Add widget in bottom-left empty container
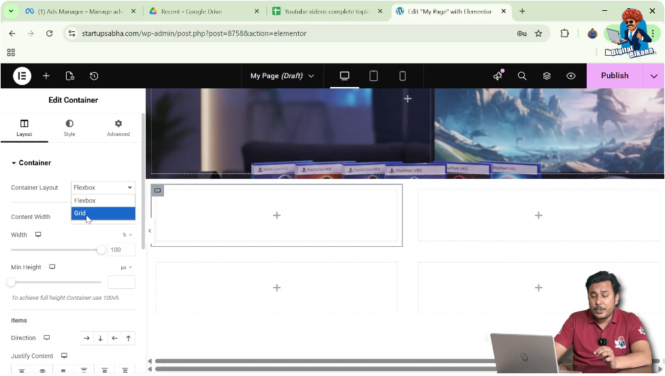Image resolution: width=665 pixels, height=376 pixels. (x=276, y=288)
